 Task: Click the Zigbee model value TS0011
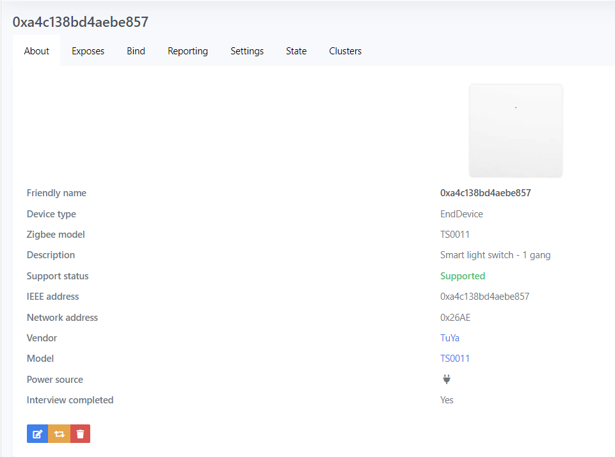(x=454, y=234)
